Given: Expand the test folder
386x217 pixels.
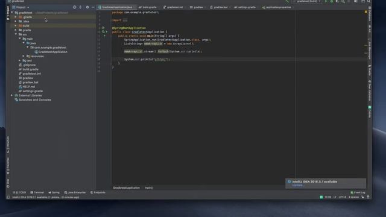Looking at the screenshot, I should 20,60.
